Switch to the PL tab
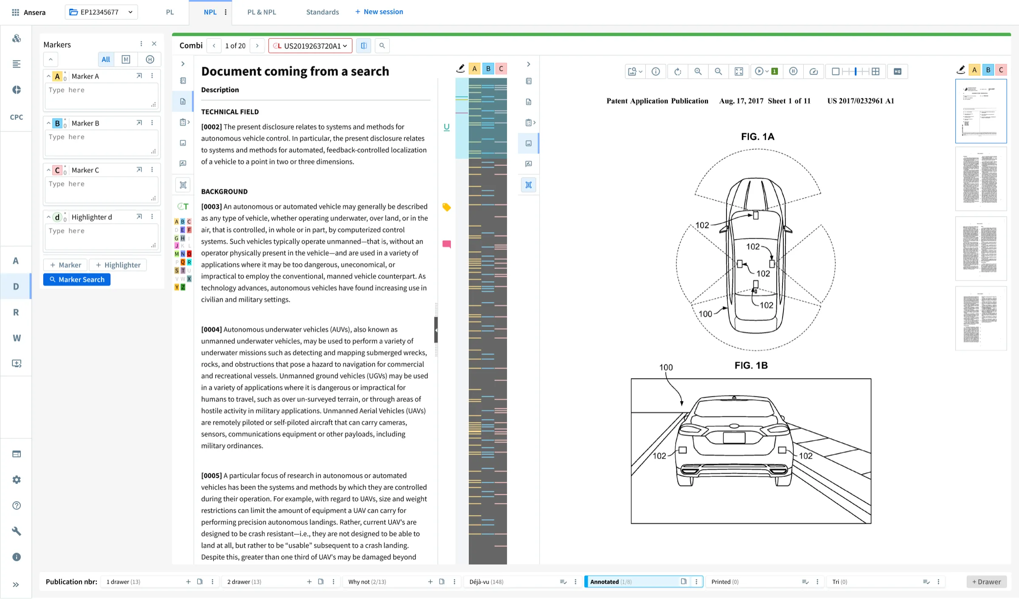 (x=170, y=12)
